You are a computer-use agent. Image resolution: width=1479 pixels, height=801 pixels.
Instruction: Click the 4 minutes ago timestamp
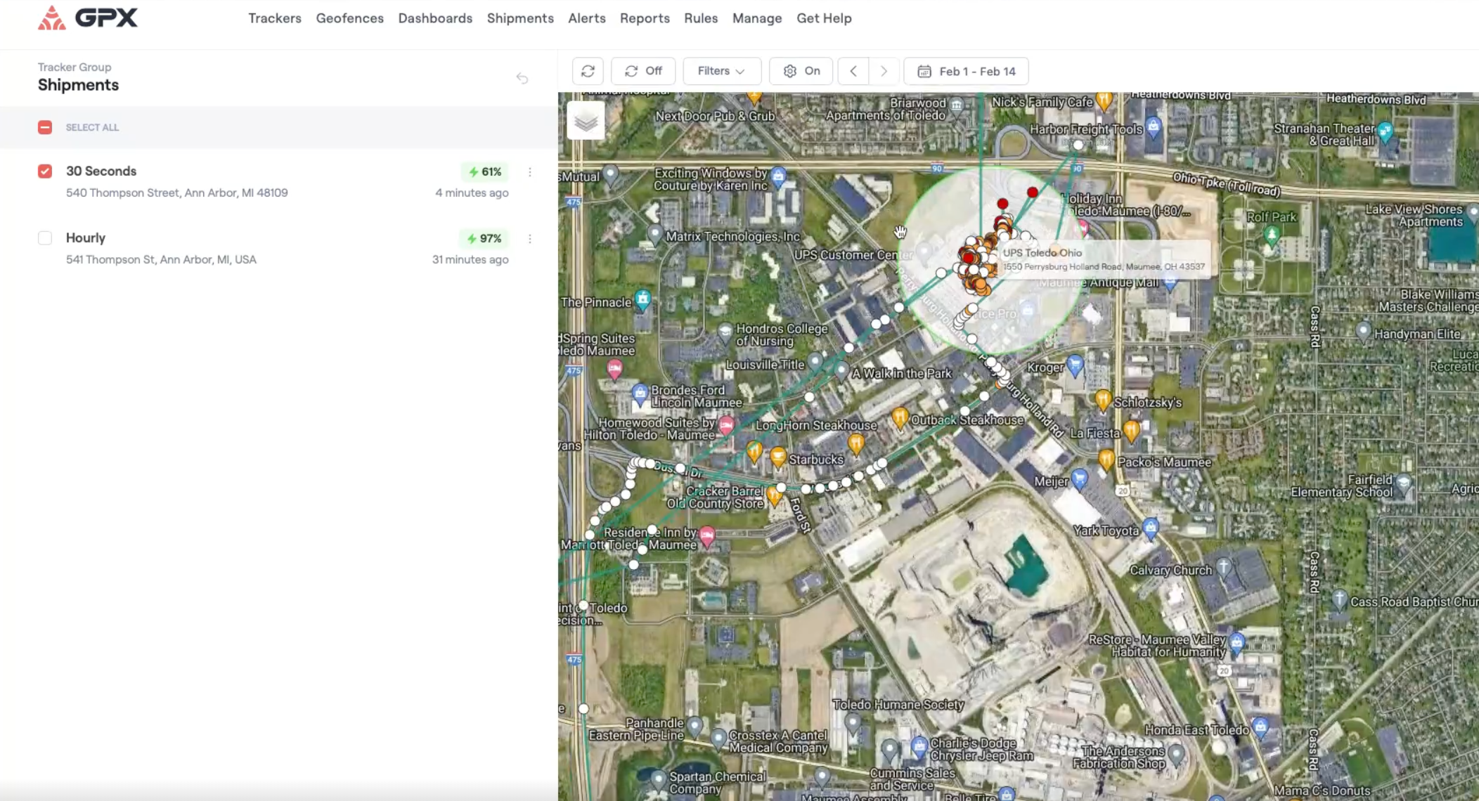[x=472, y=193]
